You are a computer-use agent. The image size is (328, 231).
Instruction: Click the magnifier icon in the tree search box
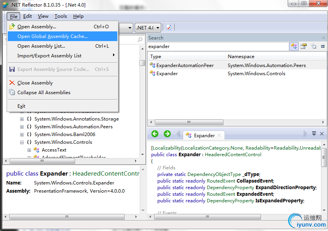point(140,40)
